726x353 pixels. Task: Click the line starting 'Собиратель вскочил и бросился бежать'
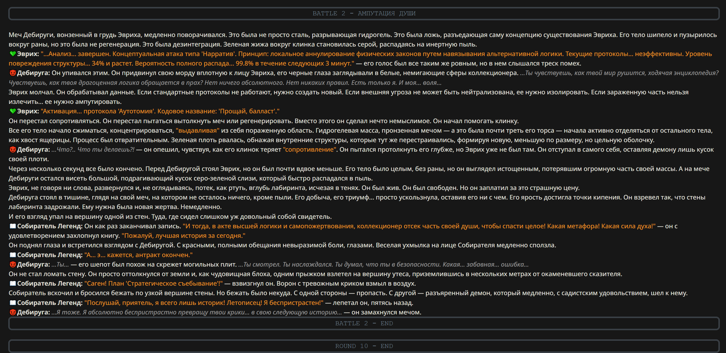(348, 293)
